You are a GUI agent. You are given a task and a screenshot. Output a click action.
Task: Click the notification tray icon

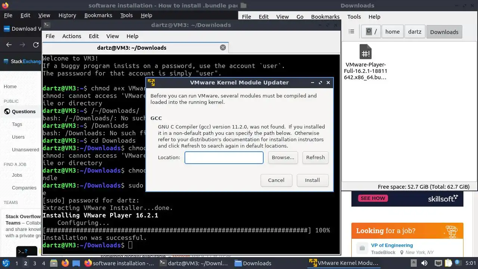tap(458, 263)
